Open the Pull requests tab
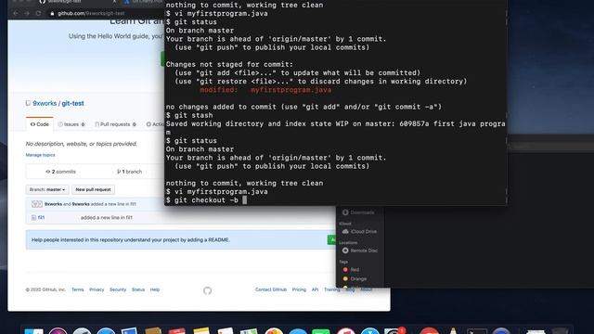The width and height of the screenshot is (594, 334). tap(115, 124)
